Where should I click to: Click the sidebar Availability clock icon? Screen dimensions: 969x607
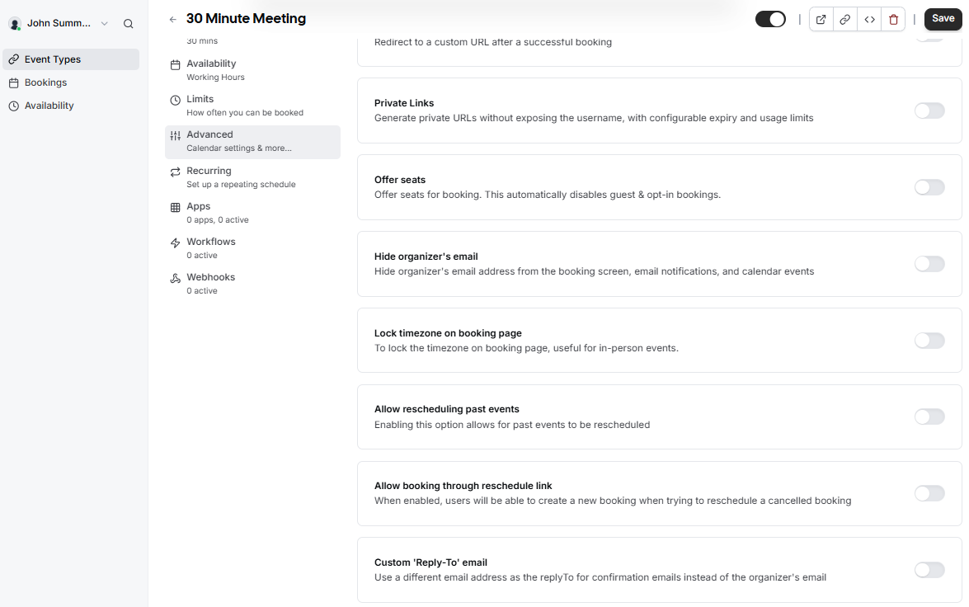coord(13,106)
